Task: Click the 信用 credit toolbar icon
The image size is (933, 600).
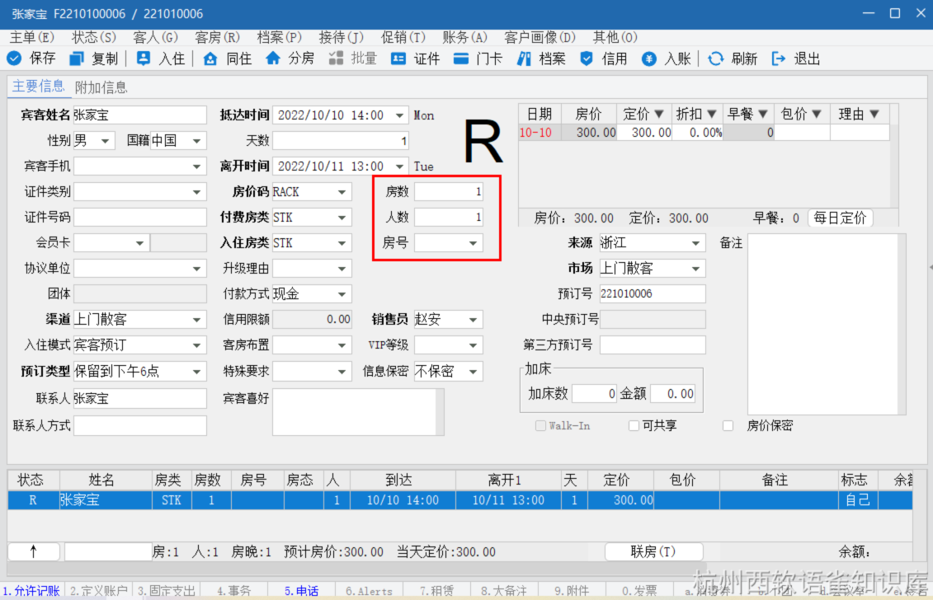Action: coord(586,59)
